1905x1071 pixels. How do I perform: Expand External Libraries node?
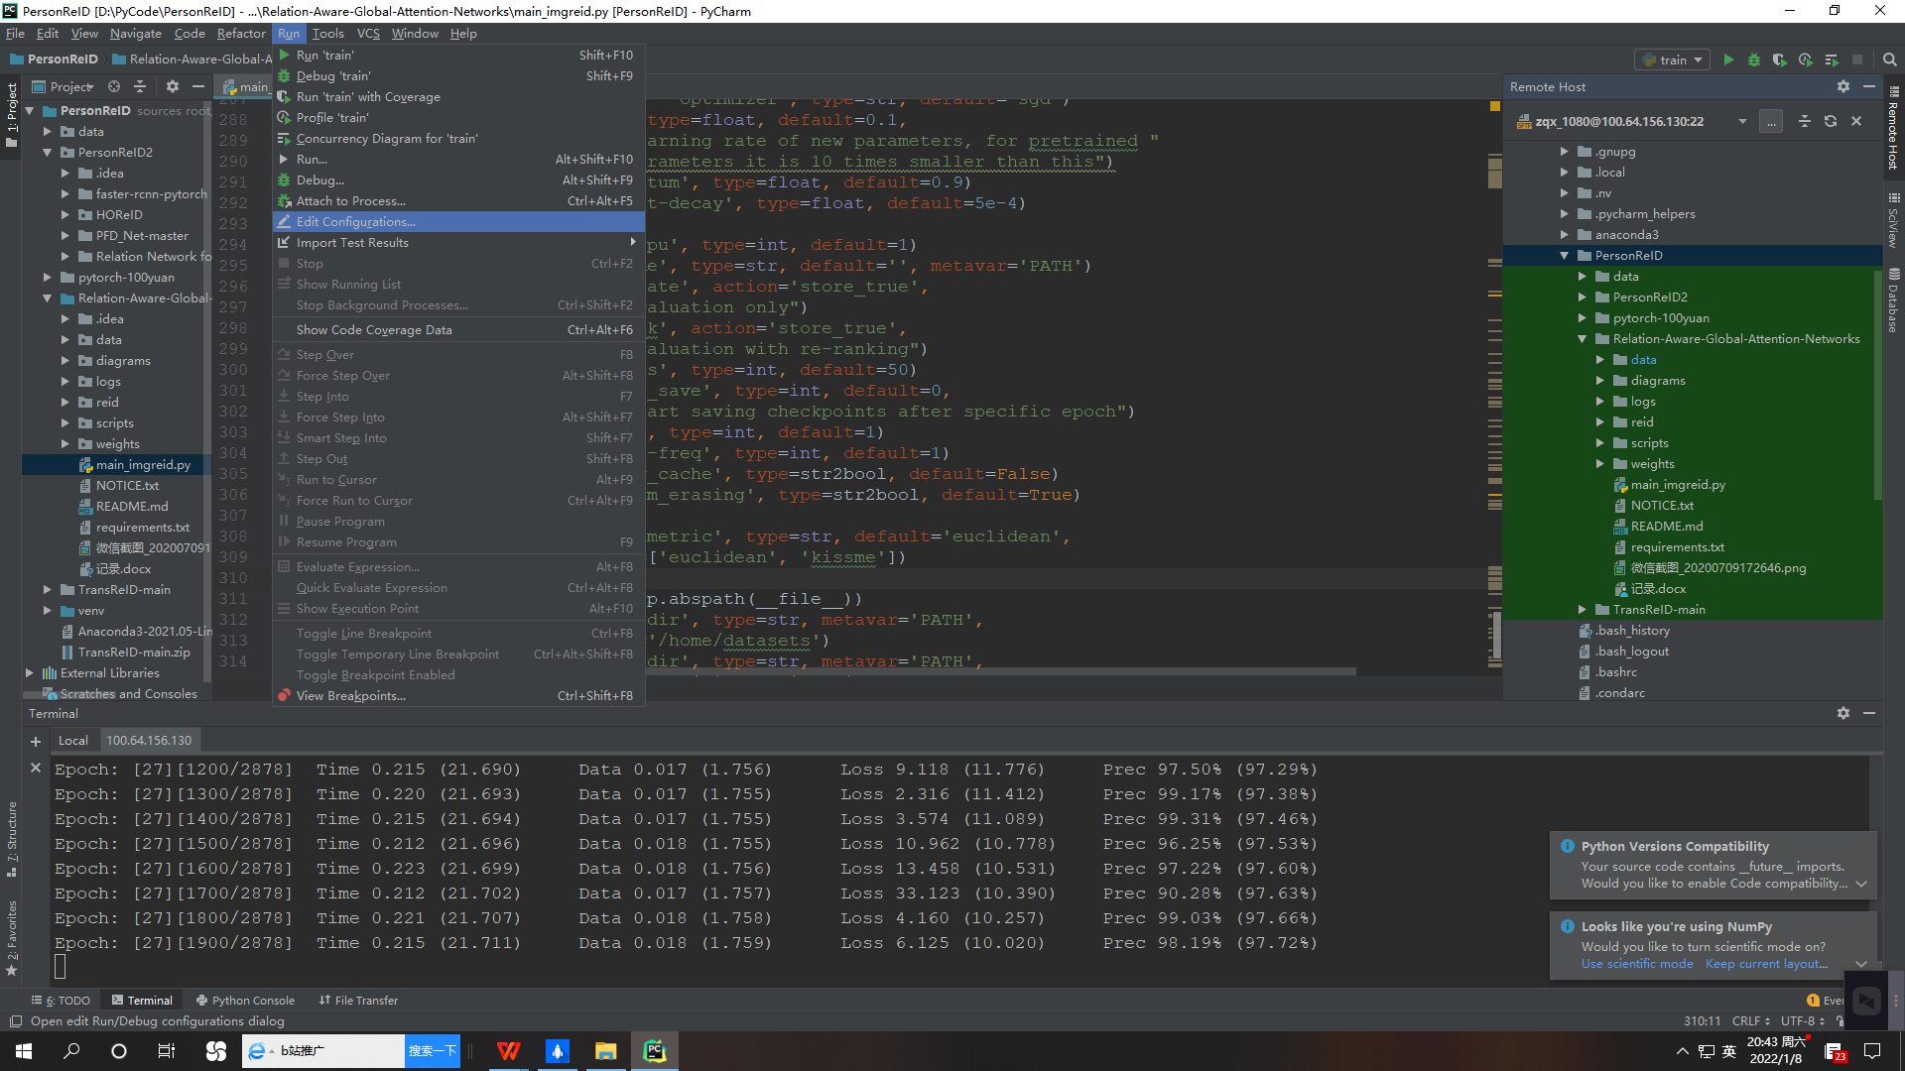click(x=29, y=673)
